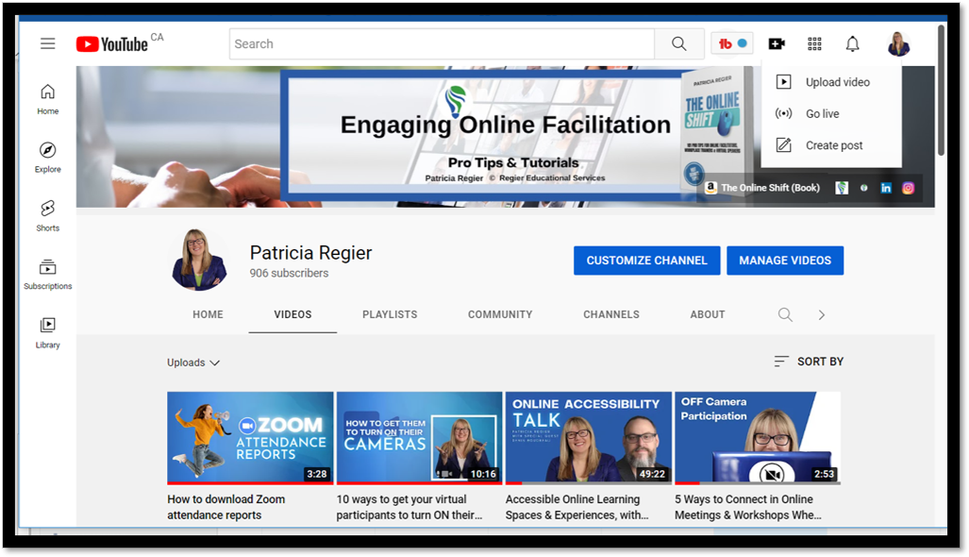This screenshot has width=969, height=557.
Task: Open the Playlists tab
Action: (x=390, y=314)
